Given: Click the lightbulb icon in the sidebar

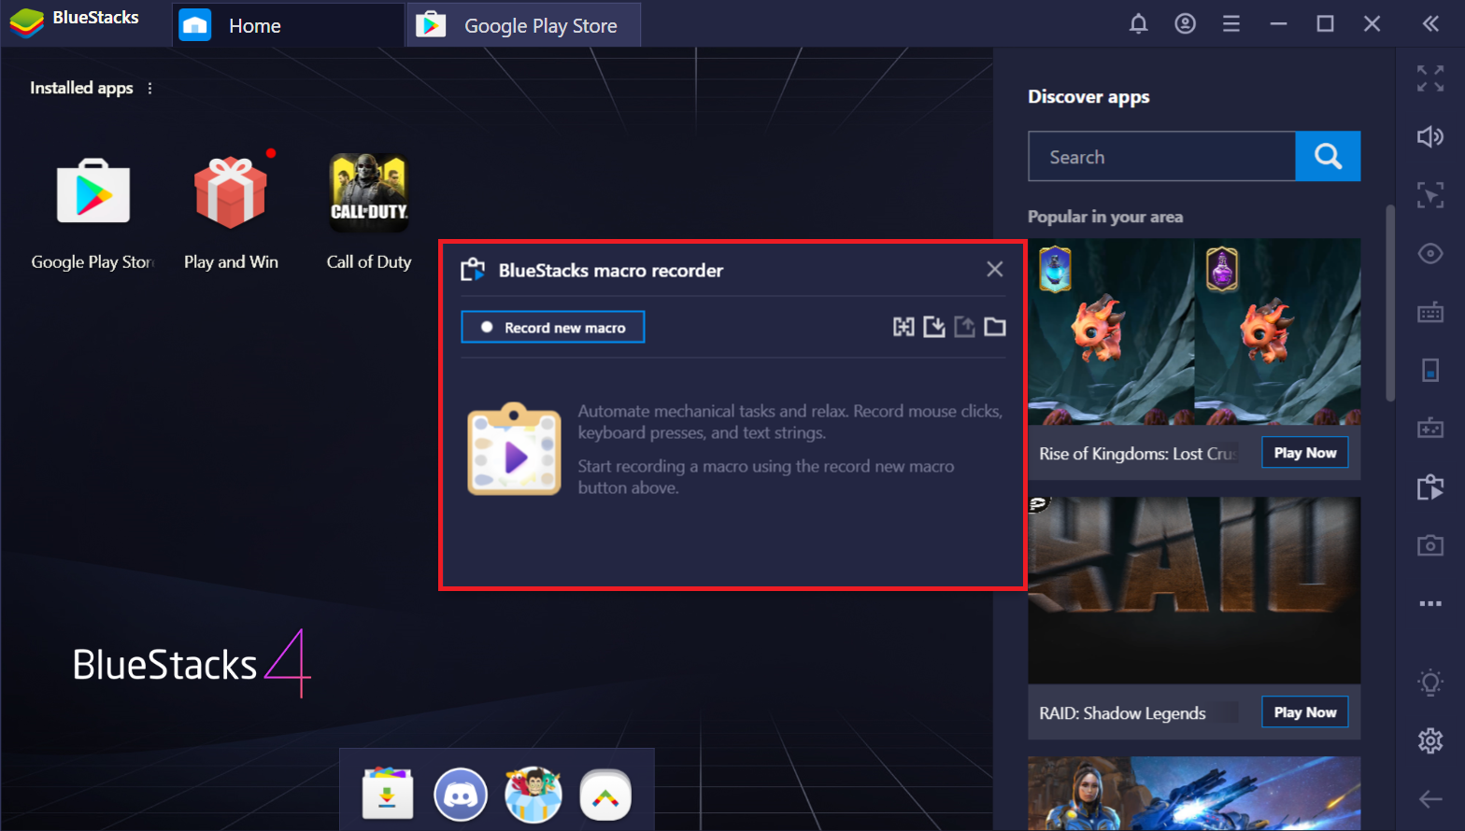Looking at the screenshot, I should pos(1430,683).
